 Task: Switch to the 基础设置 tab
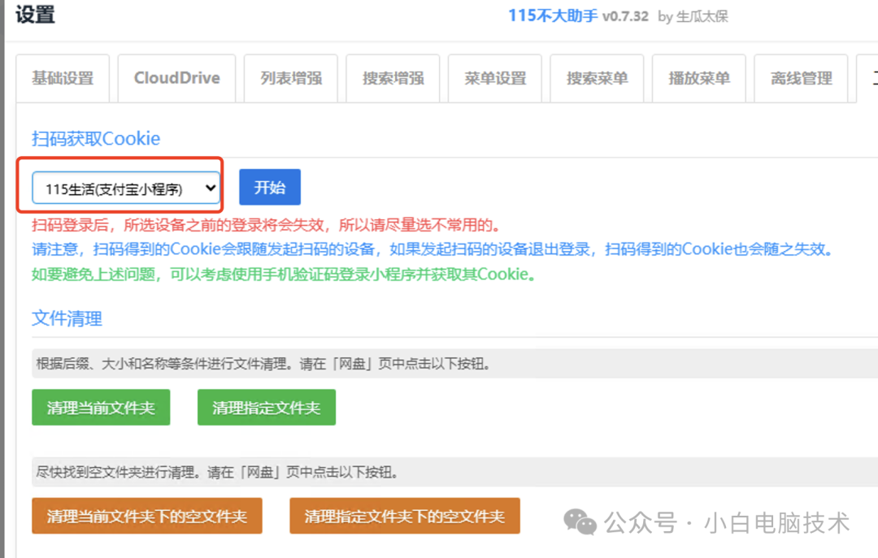pyautogui.click(x=63, y=78)
